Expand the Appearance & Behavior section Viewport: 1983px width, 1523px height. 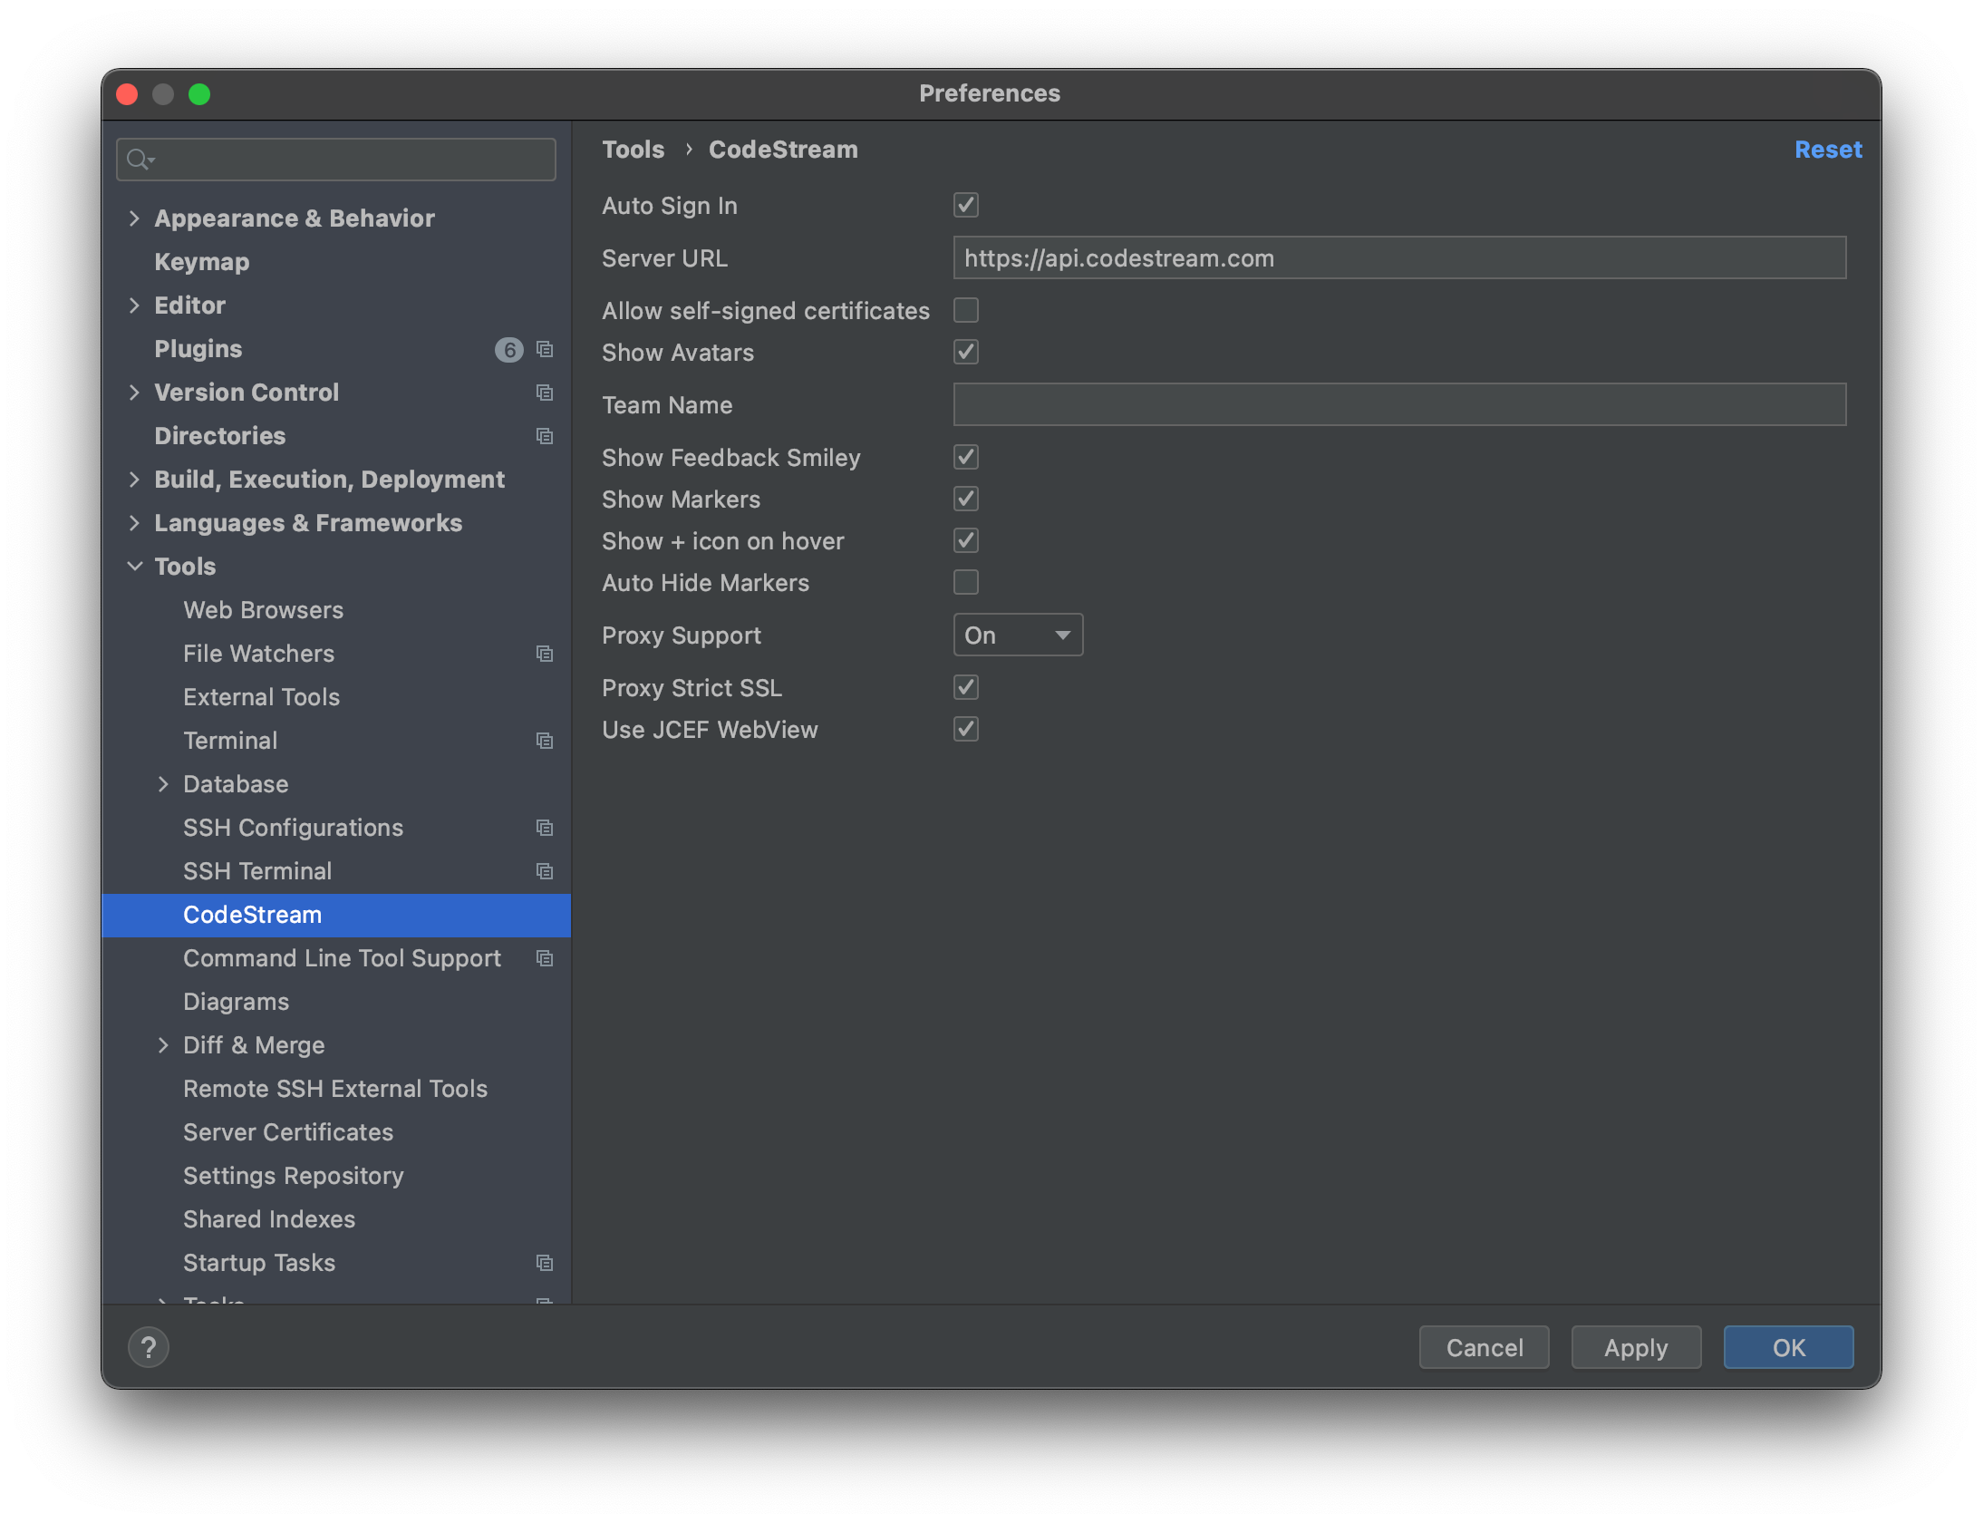(135, 218)
